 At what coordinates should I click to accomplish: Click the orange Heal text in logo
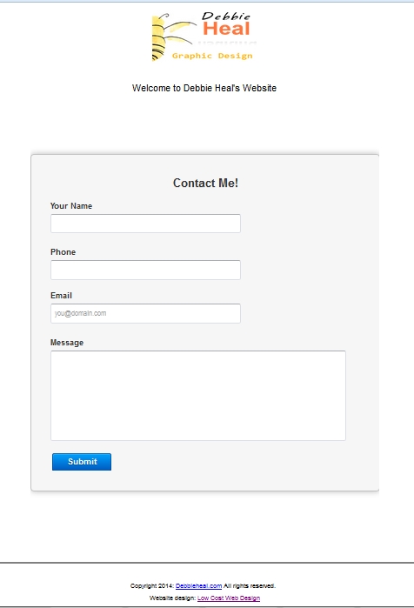click(x=226, y=29)
